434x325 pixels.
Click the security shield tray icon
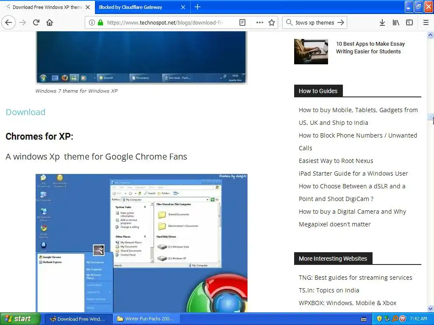379,319
